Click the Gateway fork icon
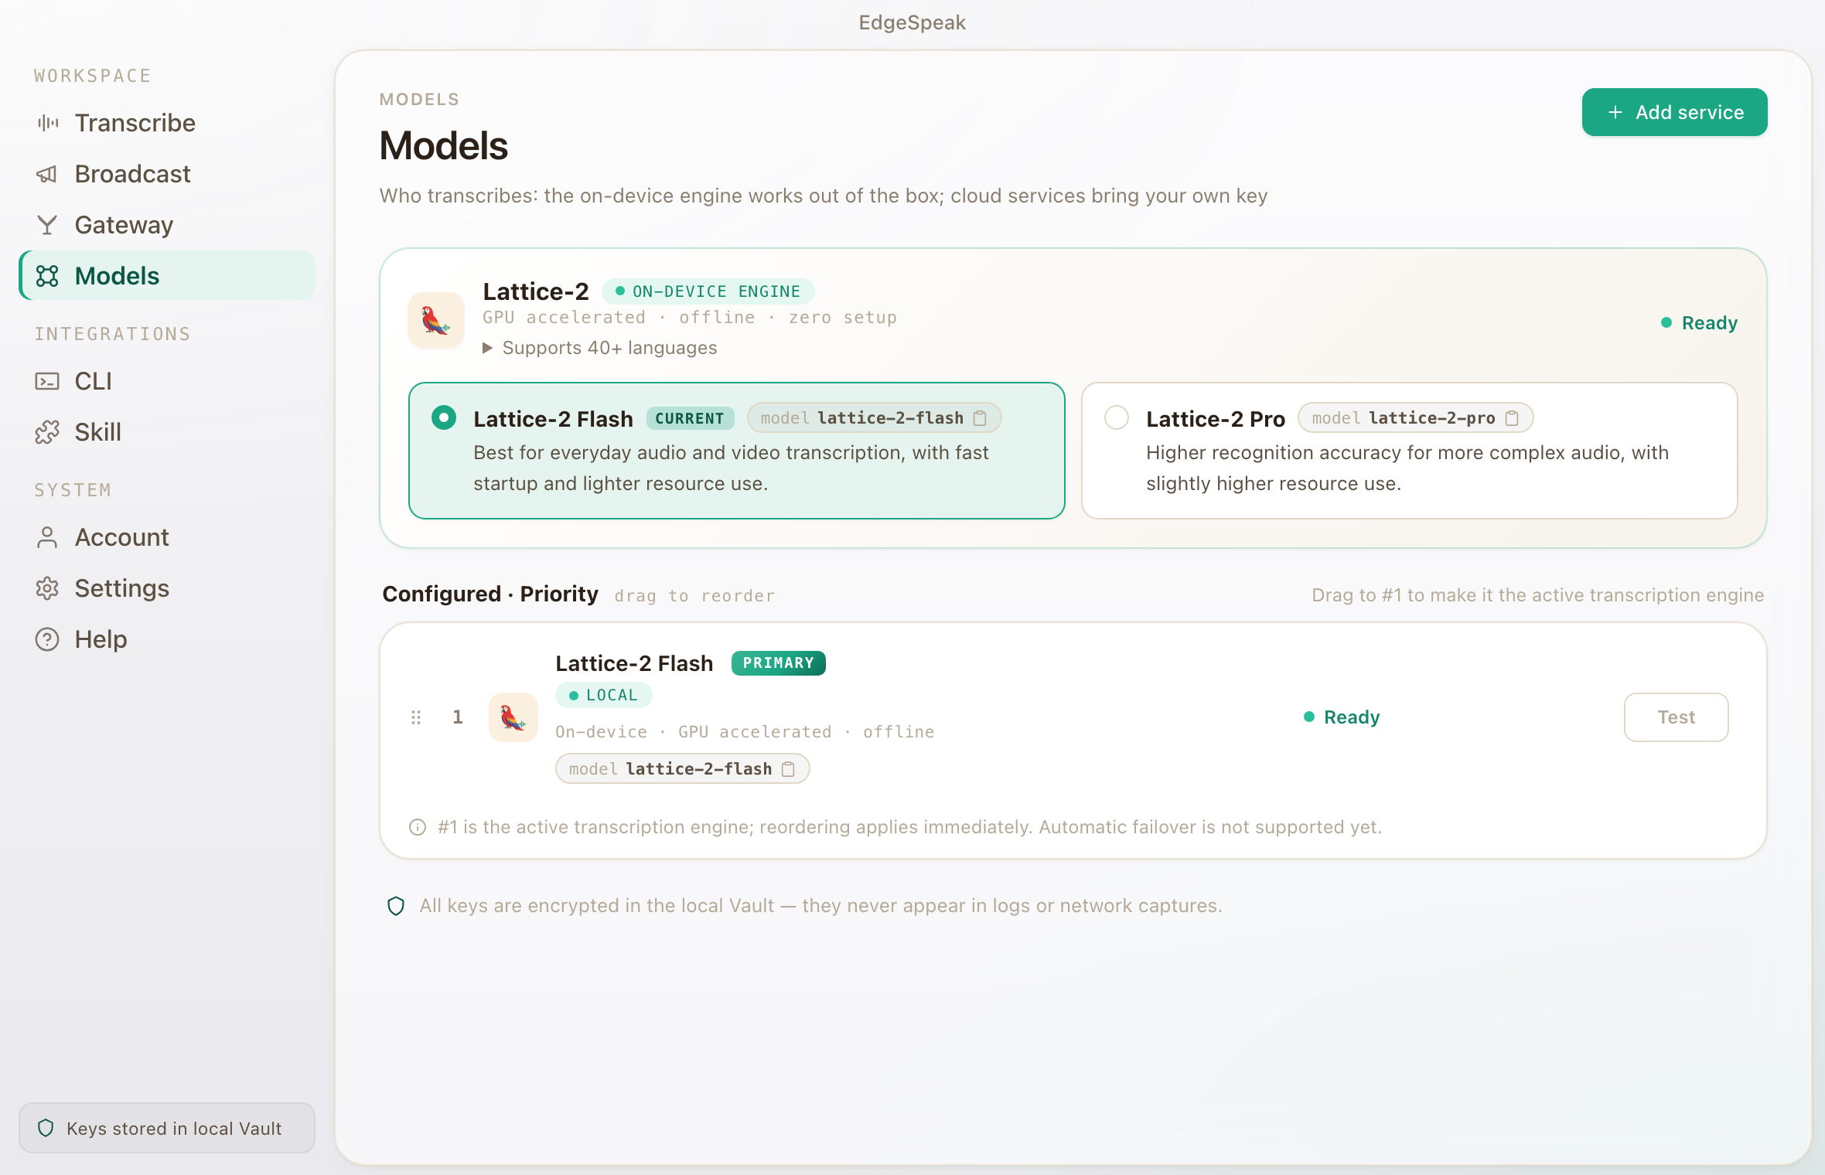This screenshot has width=1825, height=1175. tap(48, 225)
